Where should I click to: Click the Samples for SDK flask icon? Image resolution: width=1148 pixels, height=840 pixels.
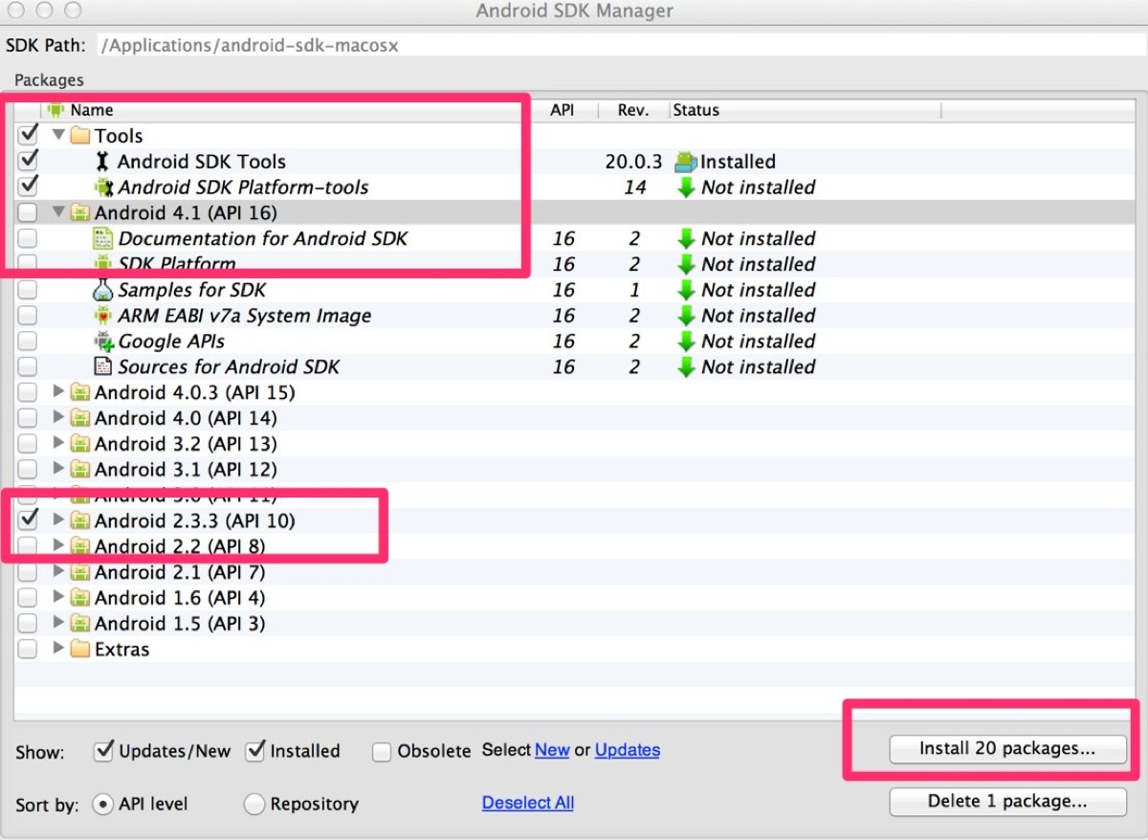tap(102, 290)
